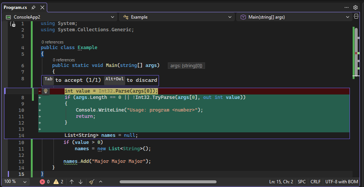364x187 pixels.
Task: Click the split editor window icon
Action: click(x=356, y=17)
